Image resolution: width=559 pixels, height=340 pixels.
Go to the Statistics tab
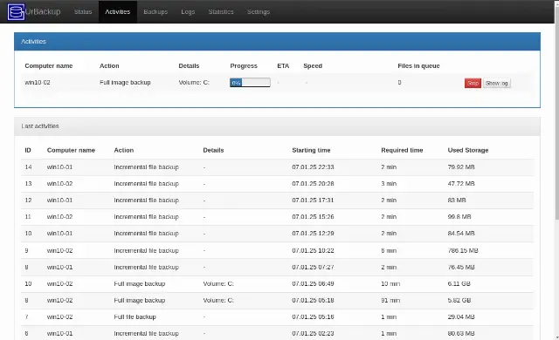[x=221, y=11]
